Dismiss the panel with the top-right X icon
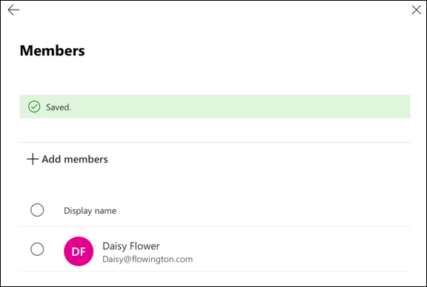This screenshot has width=427, height=287. pos(416,10)
